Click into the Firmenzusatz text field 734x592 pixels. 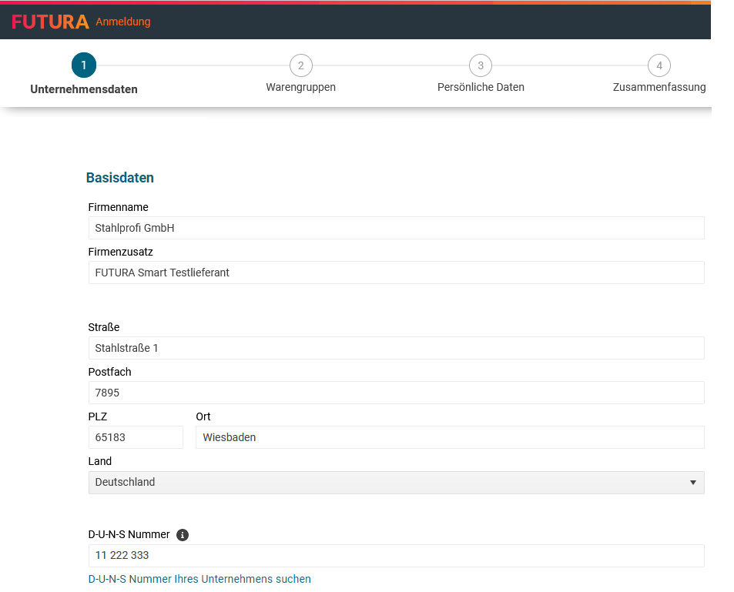[x=396, y=273]
